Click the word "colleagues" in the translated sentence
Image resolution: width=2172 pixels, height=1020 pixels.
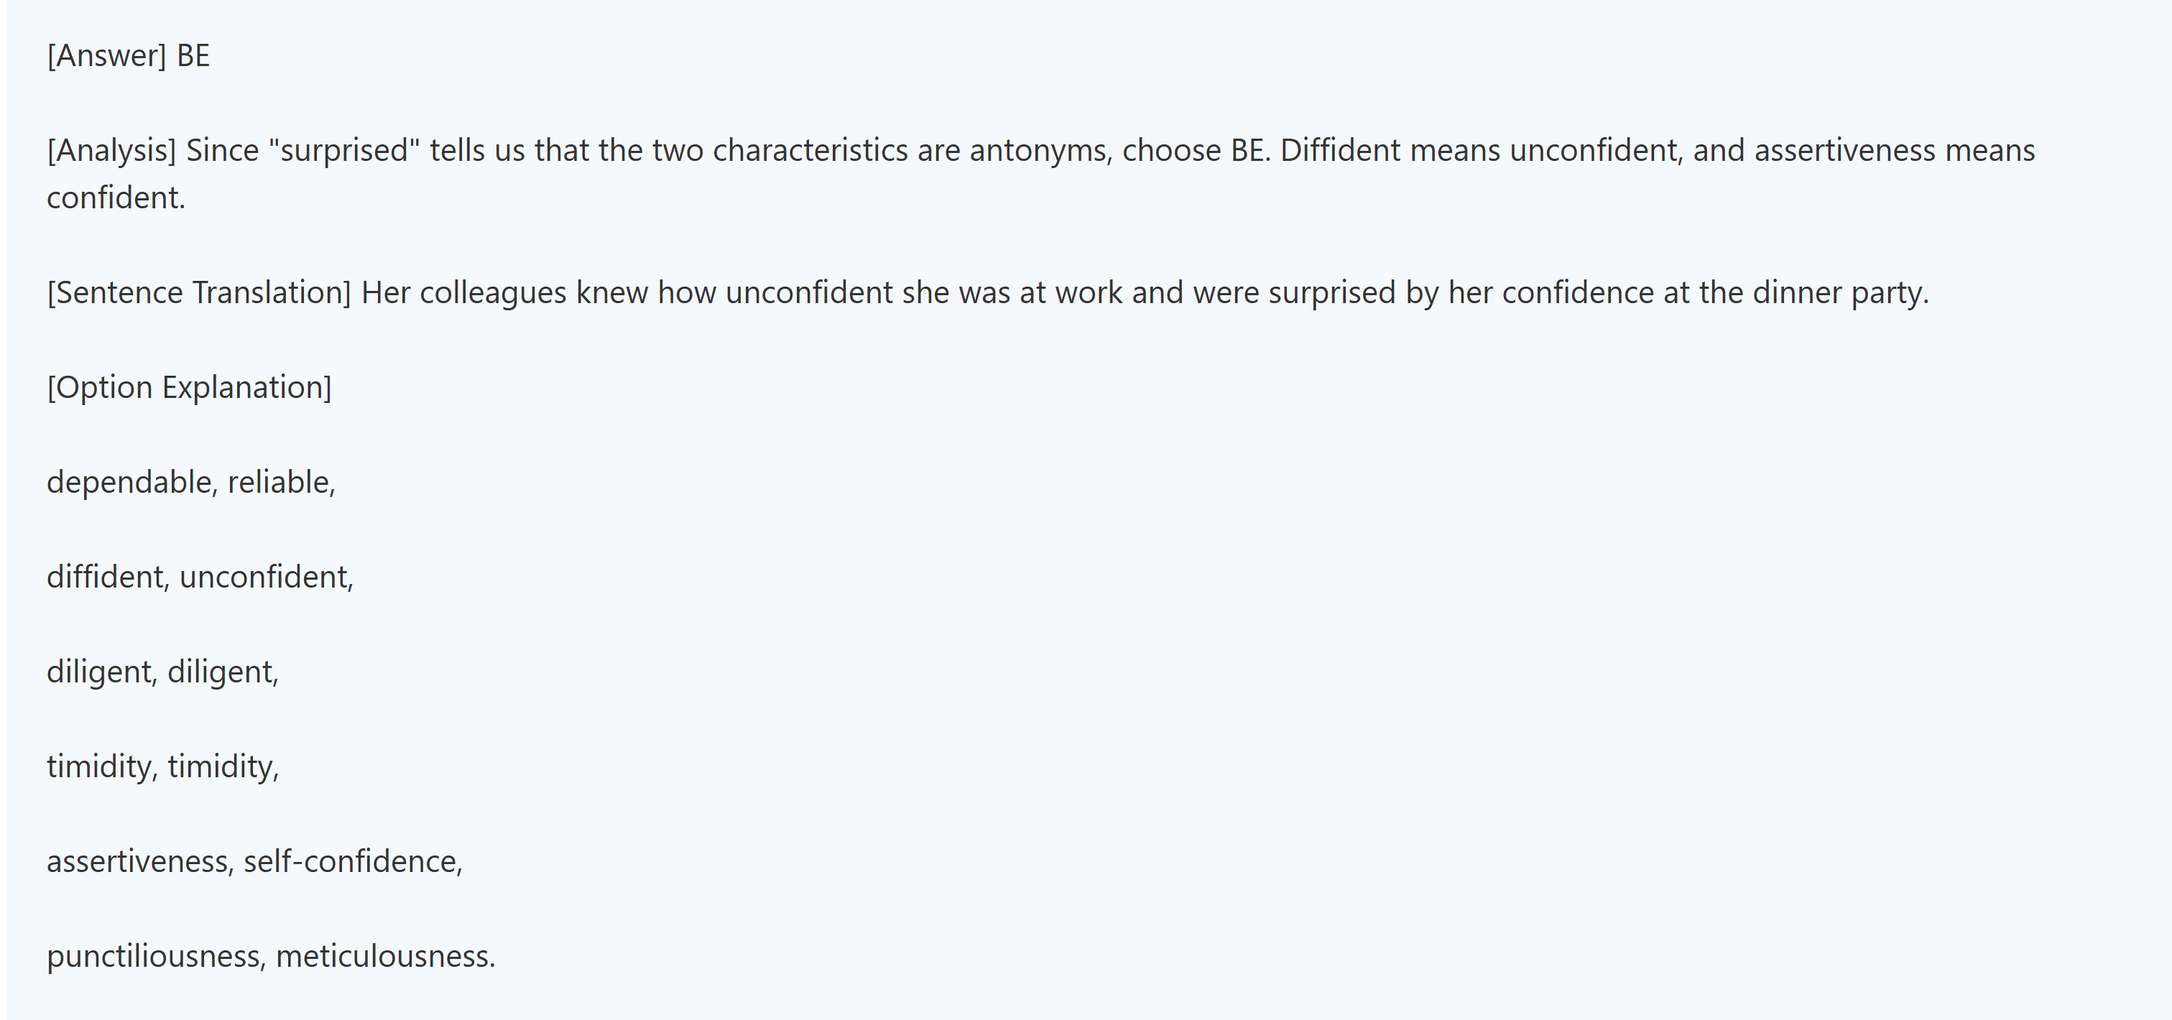[492, 292]
